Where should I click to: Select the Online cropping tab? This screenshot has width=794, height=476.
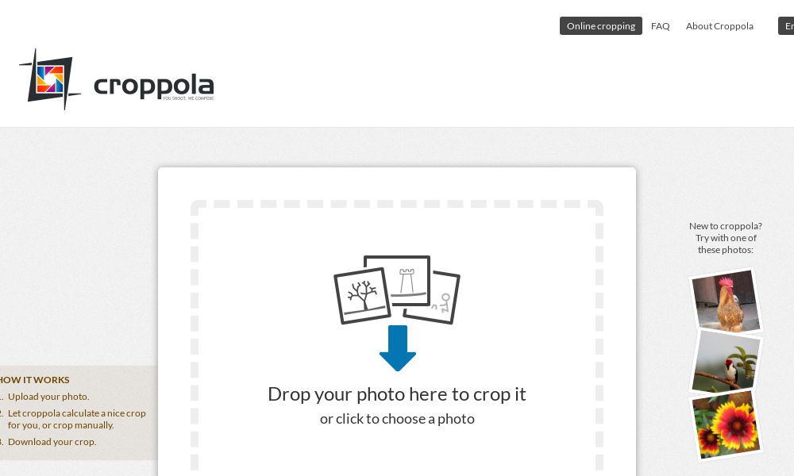click(601, 26)
